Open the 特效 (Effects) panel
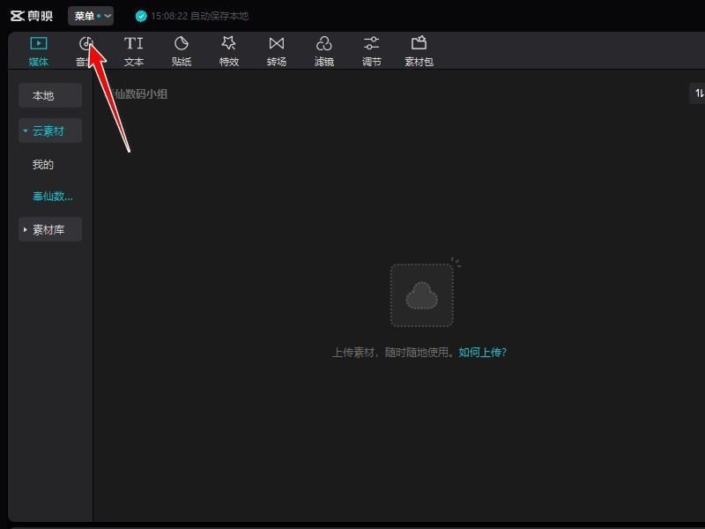 [x=229, y=48]
